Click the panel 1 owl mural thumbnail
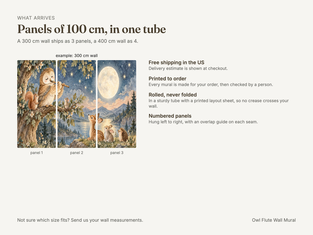 [37, 104]
